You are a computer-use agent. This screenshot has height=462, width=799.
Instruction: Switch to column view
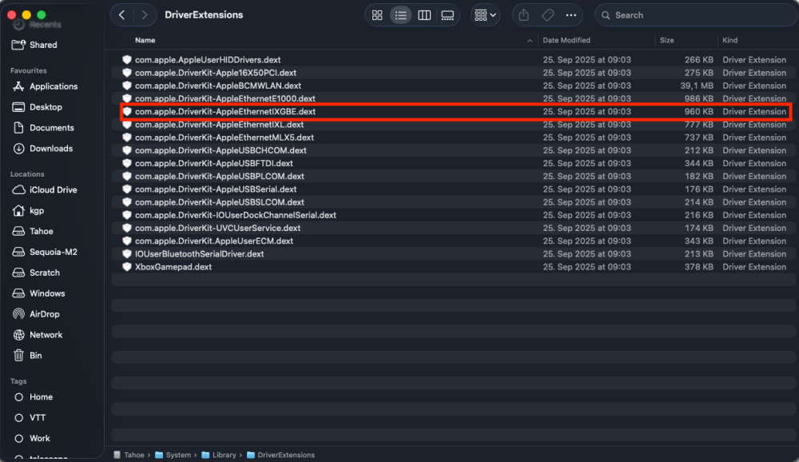click(x=424, y=15)
